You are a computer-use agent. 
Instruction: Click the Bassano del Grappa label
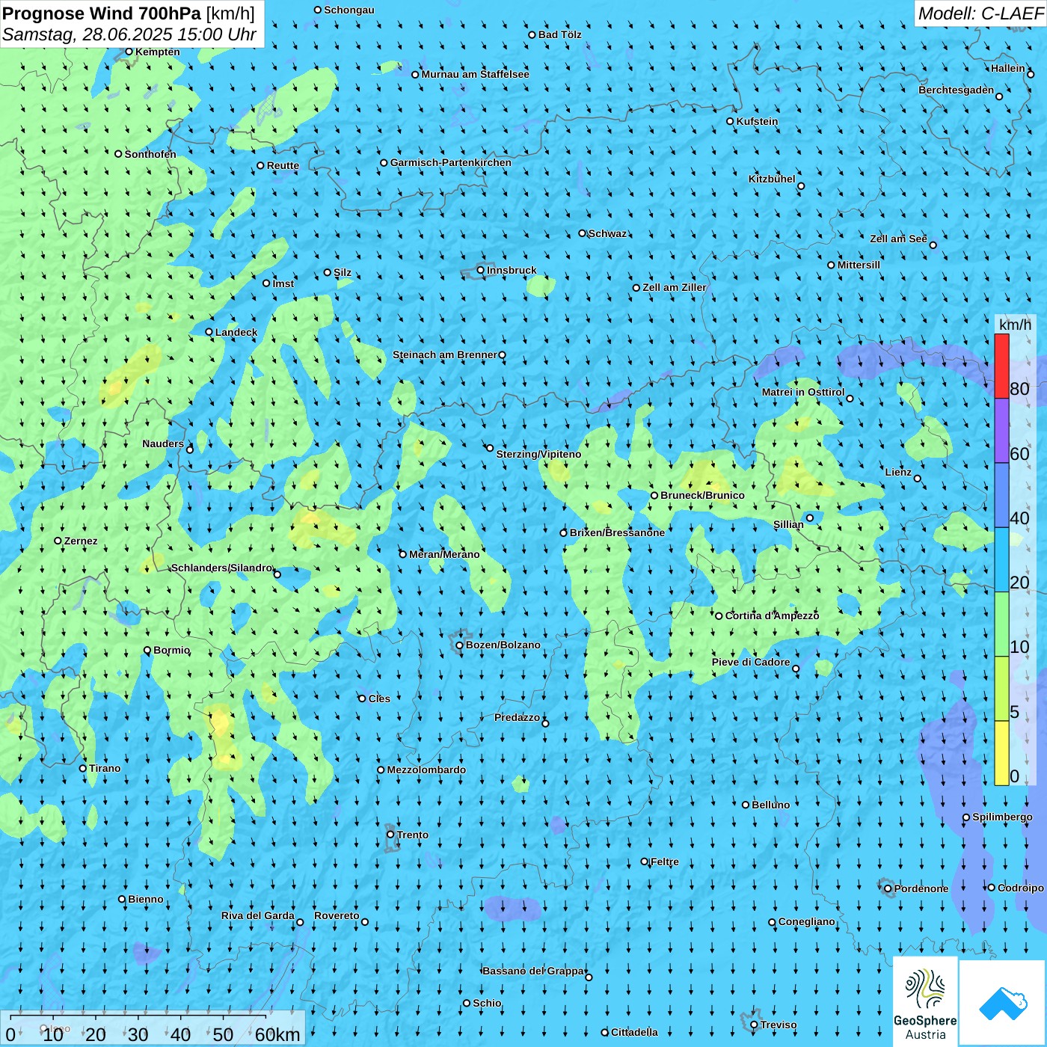click(533, 971)
